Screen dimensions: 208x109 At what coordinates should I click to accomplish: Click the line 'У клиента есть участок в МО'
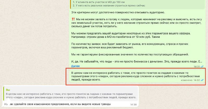[99, 2]
